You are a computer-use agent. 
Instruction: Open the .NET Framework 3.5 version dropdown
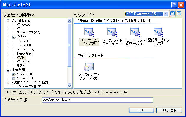(166, 14)
